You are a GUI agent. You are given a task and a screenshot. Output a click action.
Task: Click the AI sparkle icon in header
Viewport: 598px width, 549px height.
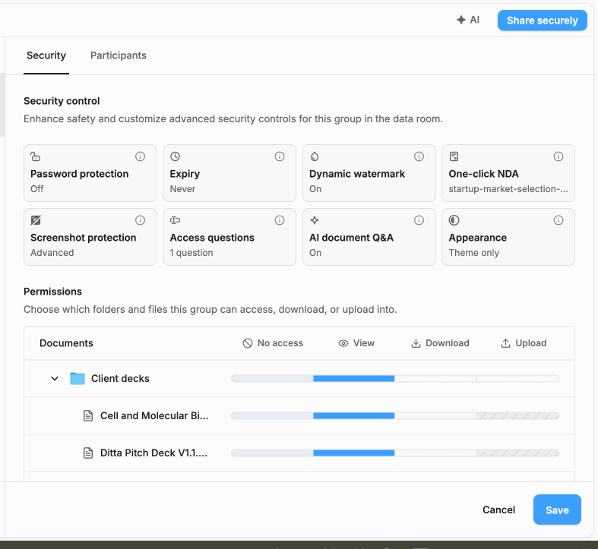click(x=461, y=20)
